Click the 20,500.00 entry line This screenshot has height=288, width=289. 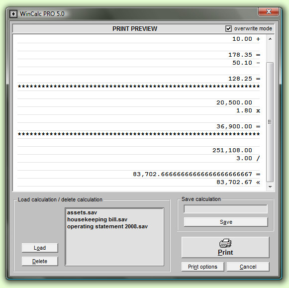pos(234,102)
